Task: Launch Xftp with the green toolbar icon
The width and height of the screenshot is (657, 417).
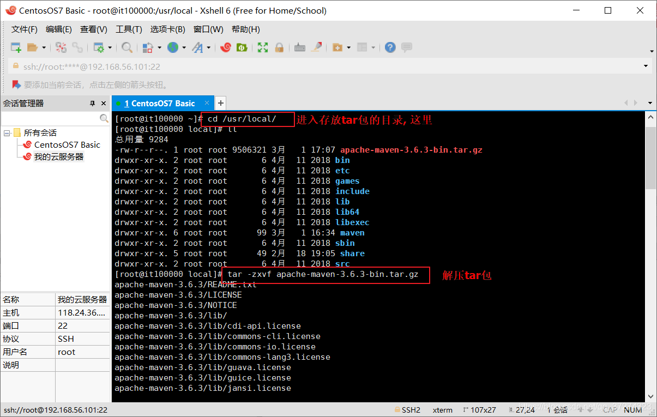Action: pos(241,47)
